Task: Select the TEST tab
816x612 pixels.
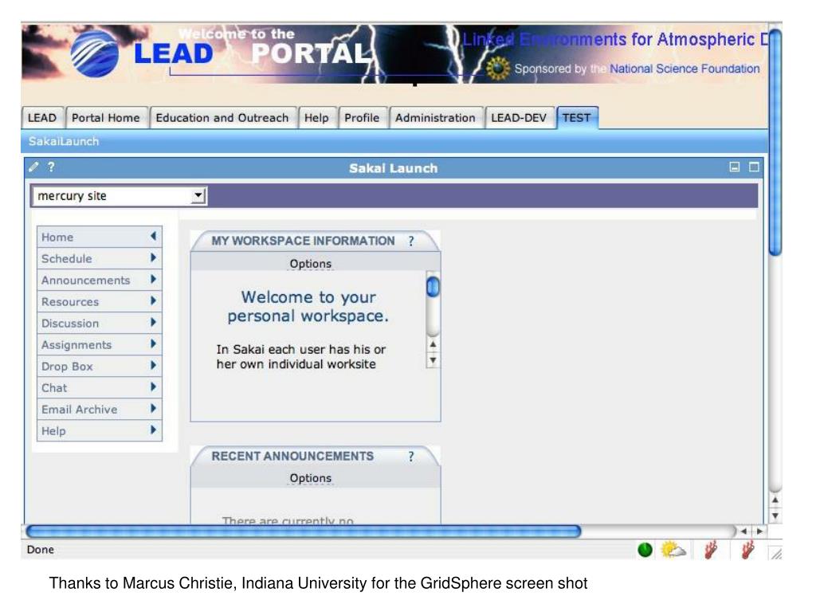Action: pos(577,118)
